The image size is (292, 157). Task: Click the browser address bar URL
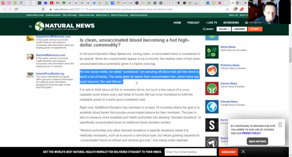113,9
